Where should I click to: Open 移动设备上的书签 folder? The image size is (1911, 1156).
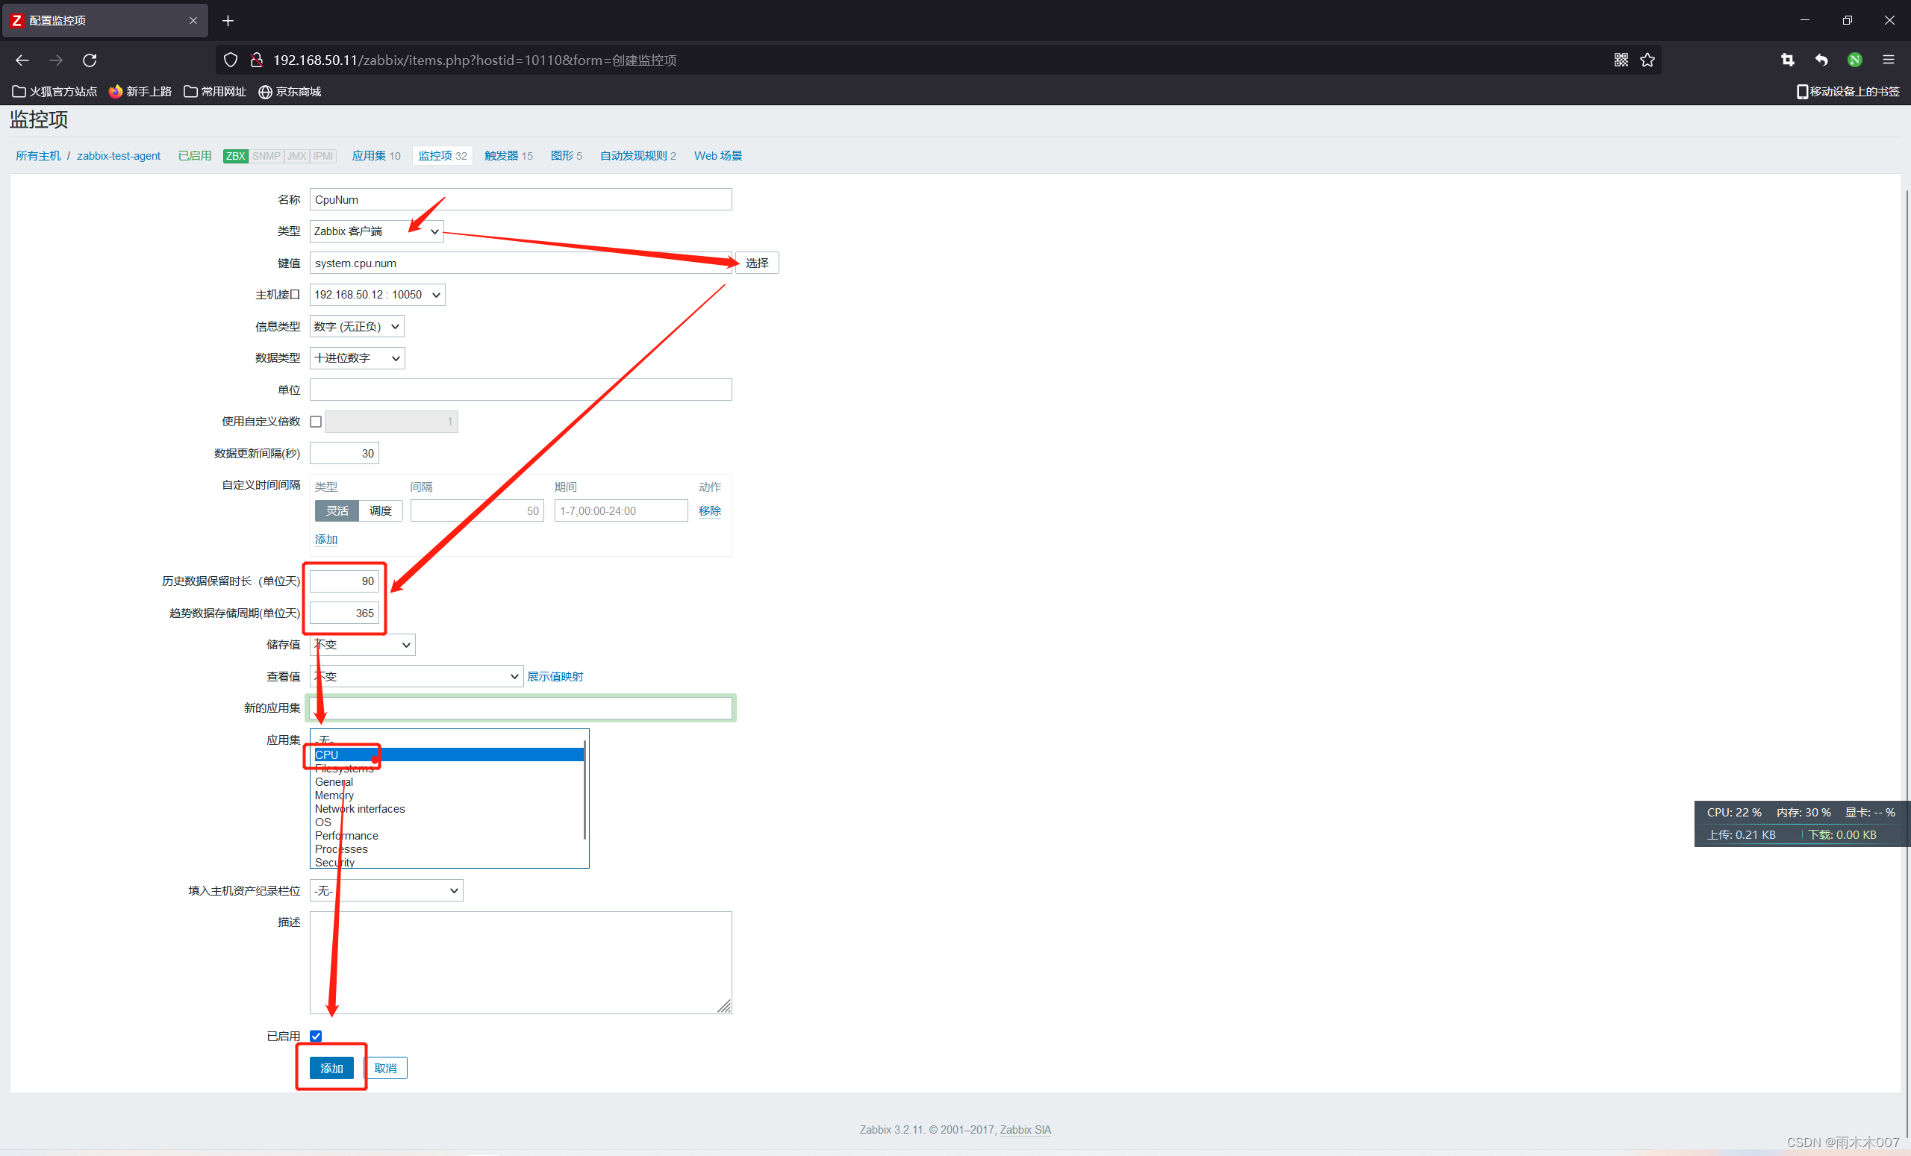pyautogui.click(x=1848, y=92)
